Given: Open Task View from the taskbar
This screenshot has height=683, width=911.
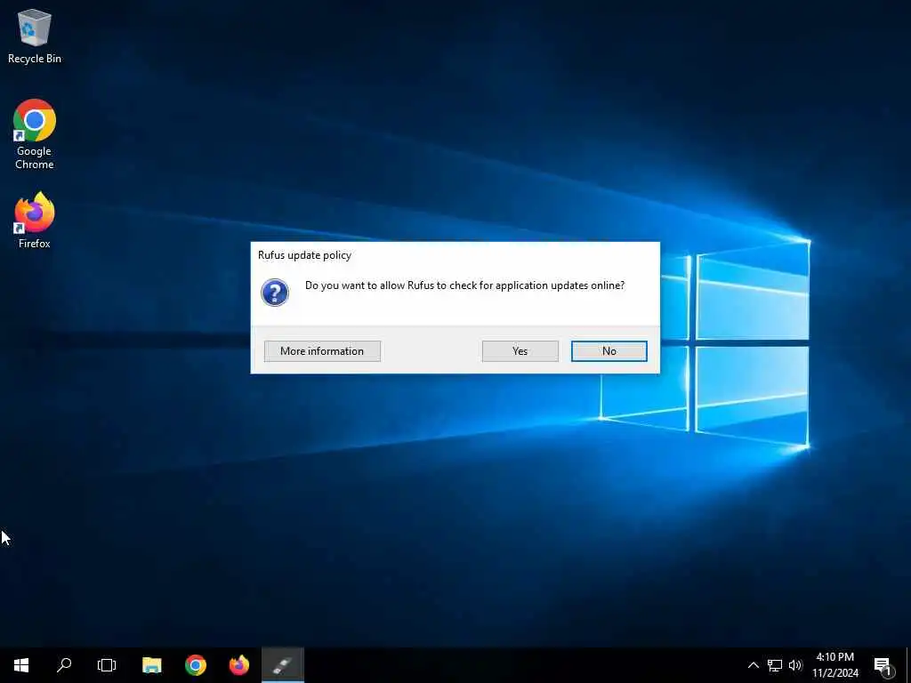Looking at the screenshot, I should [107, 665].
